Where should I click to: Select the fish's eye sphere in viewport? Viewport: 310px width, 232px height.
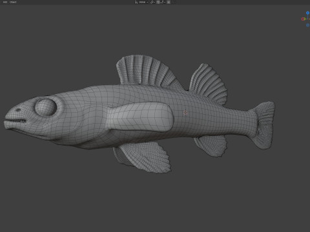(46, 108)
